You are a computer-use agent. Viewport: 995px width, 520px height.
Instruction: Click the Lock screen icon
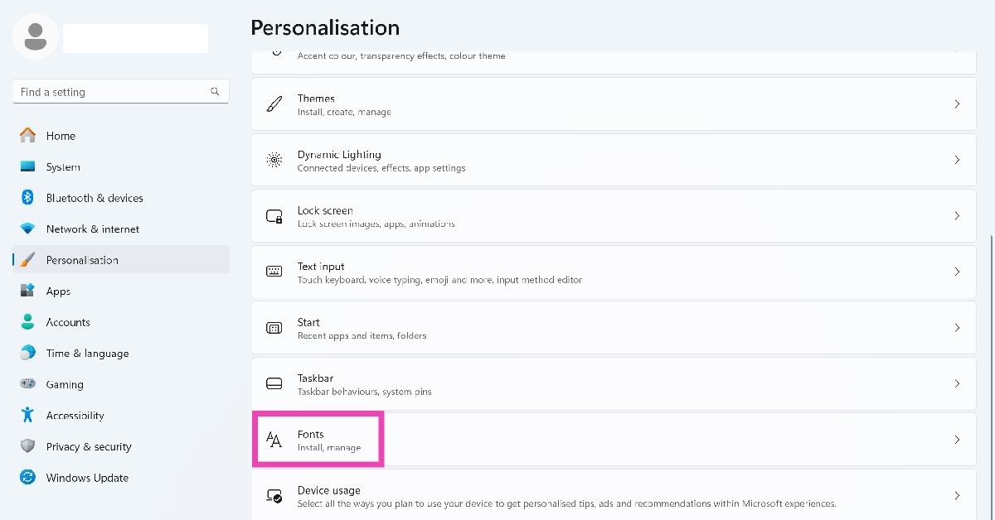click(x=274, y=216)
